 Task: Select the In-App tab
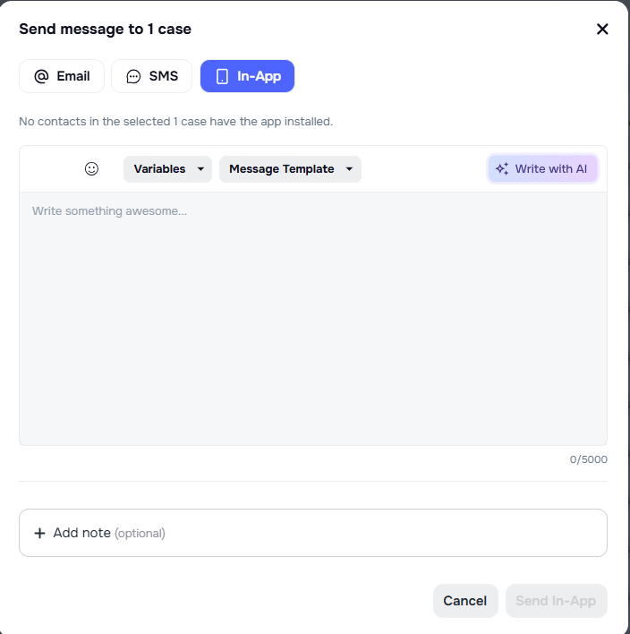tap(248, 76)
